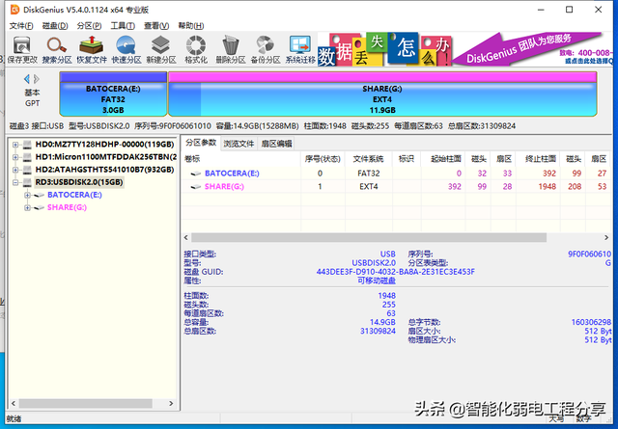The height and width of the screenshot is (429, 618).
Task: Click the SHARE(G:) name in partition table
Action: pos(224,187)
